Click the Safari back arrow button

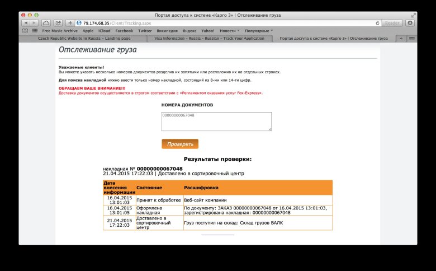point(25,23)
